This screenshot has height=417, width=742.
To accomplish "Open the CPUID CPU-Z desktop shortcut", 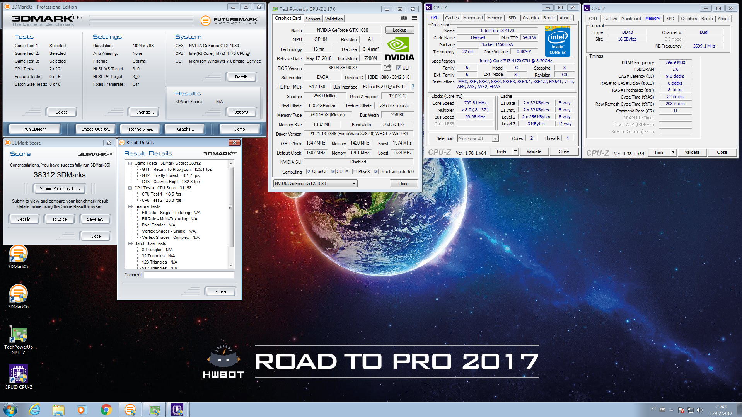I will 18,377.
